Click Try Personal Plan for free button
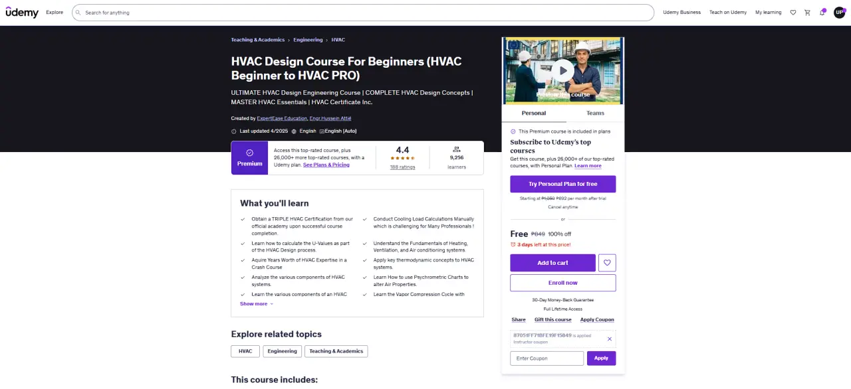The width and height of the screenshot is (851, 389). tap(563, 184)
